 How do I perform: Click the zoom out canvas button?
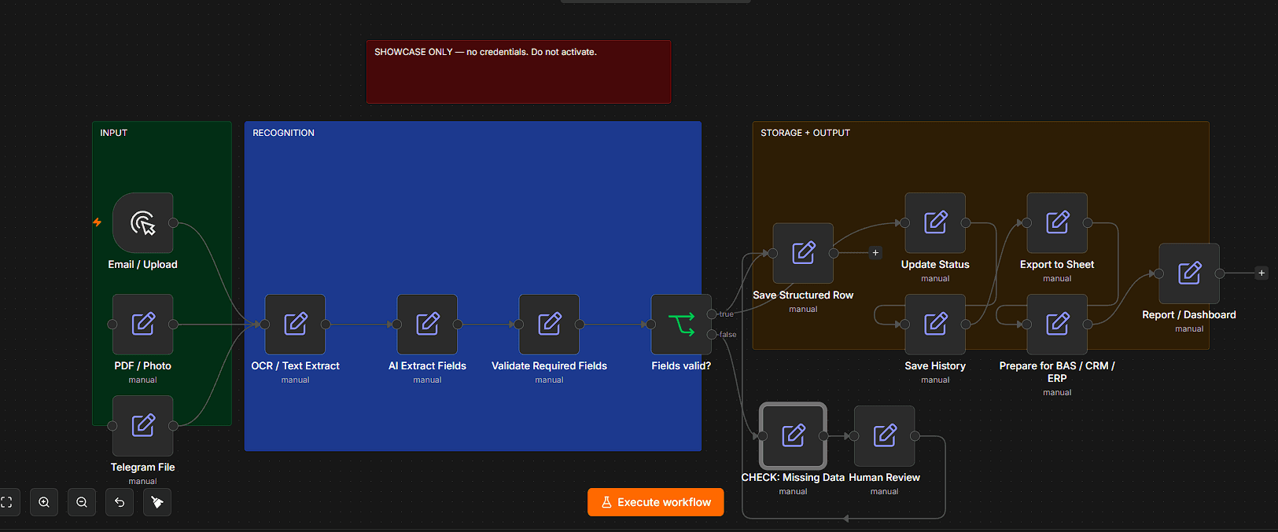click(82, 502)
